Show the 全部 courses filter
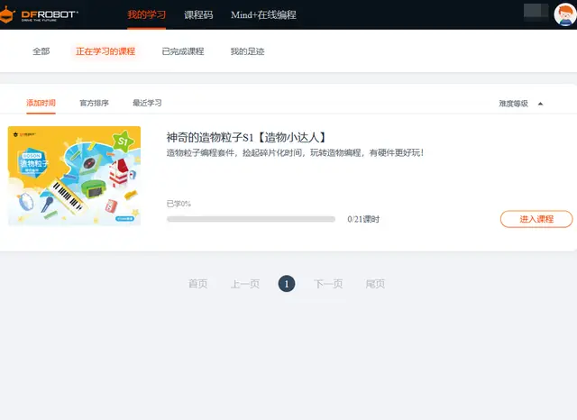Viewport: 577px width, 420px height. 41,51
